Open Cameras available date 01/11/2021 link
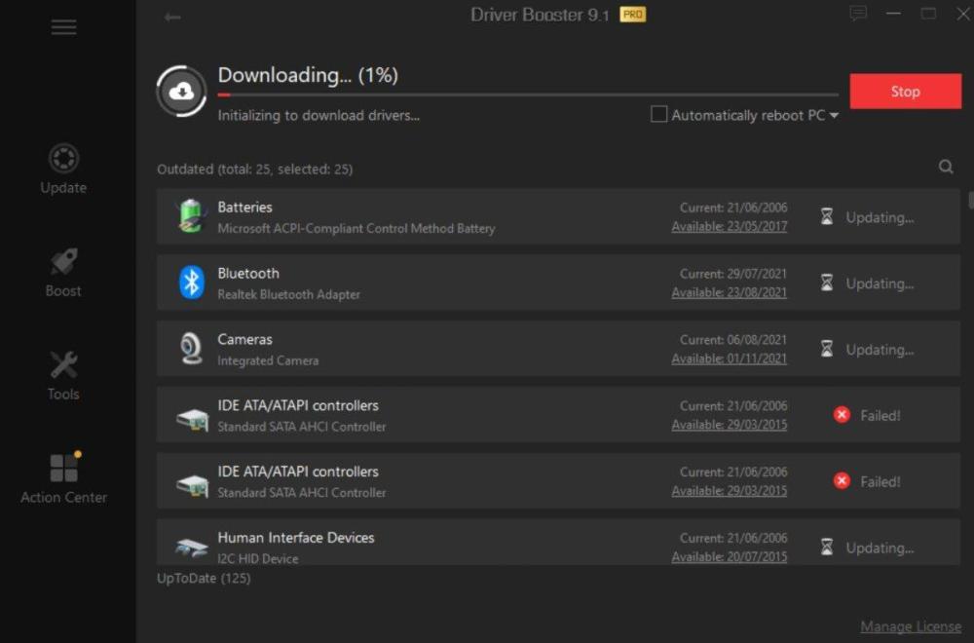The height and width of the screenshot is (643, 974). [x=730, y=359]
